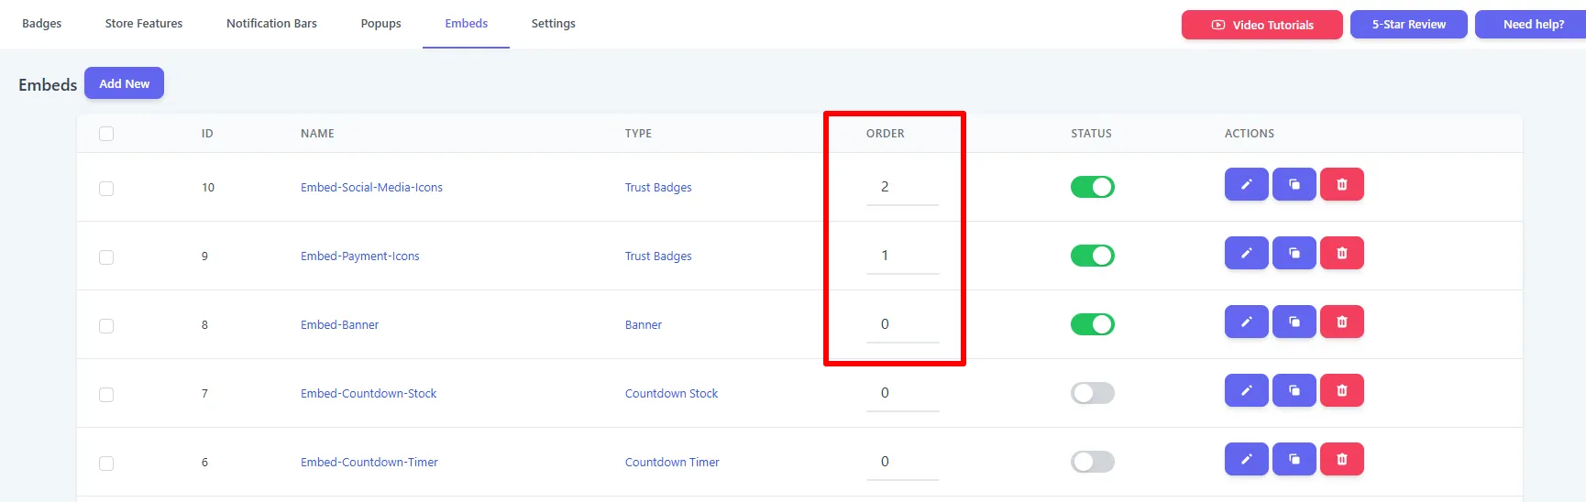This screenshot has height=502, width=1586.
Task: Enable the Embed-Countdown-Stock status toggle
Action: click(1093, 393)
